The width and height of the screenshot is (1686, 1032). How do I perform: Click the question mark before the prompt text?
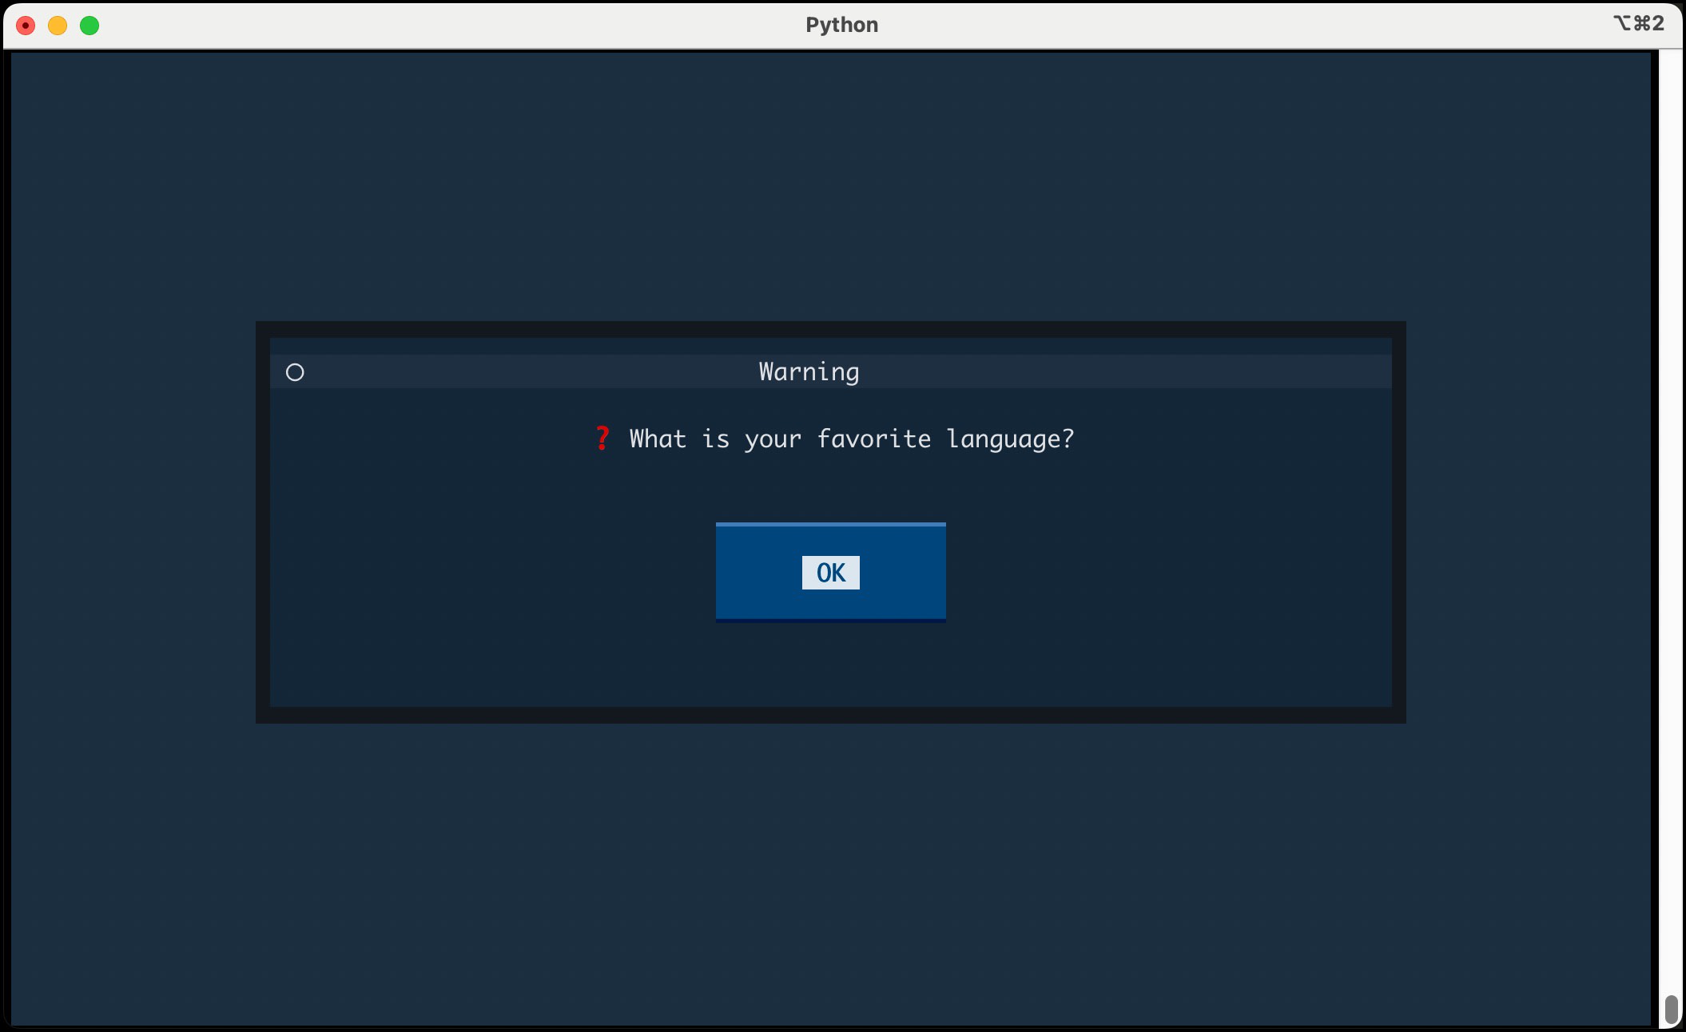[x=601, y=438]
